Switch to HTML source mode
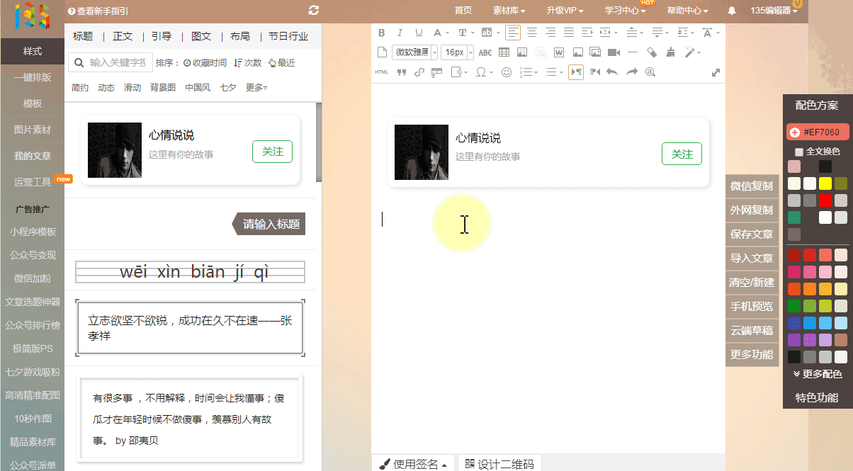Image resolution: width=853 pixels, height=471 pixels. pos(381,72)
